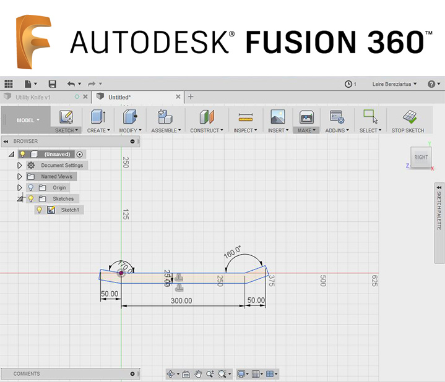This screenshot has height=382, width=445.
Task: Collapse the Browser panel arrows
Action: click(6, 141)
